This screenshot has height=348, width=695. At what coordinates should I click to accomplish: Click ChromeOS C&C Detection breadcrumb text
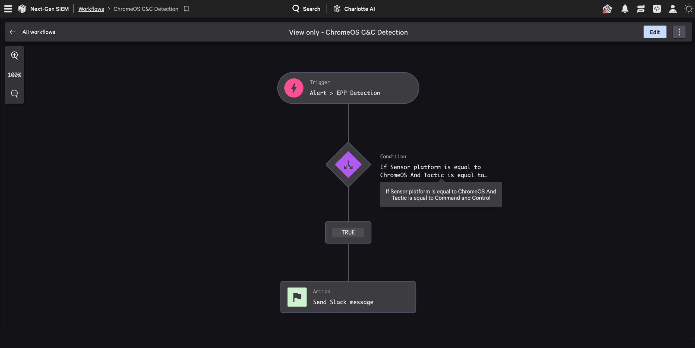click(146, 9)
